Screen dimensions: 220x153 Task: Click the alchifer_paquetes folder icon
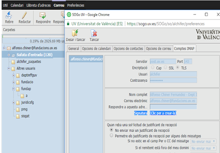(13, 62)
